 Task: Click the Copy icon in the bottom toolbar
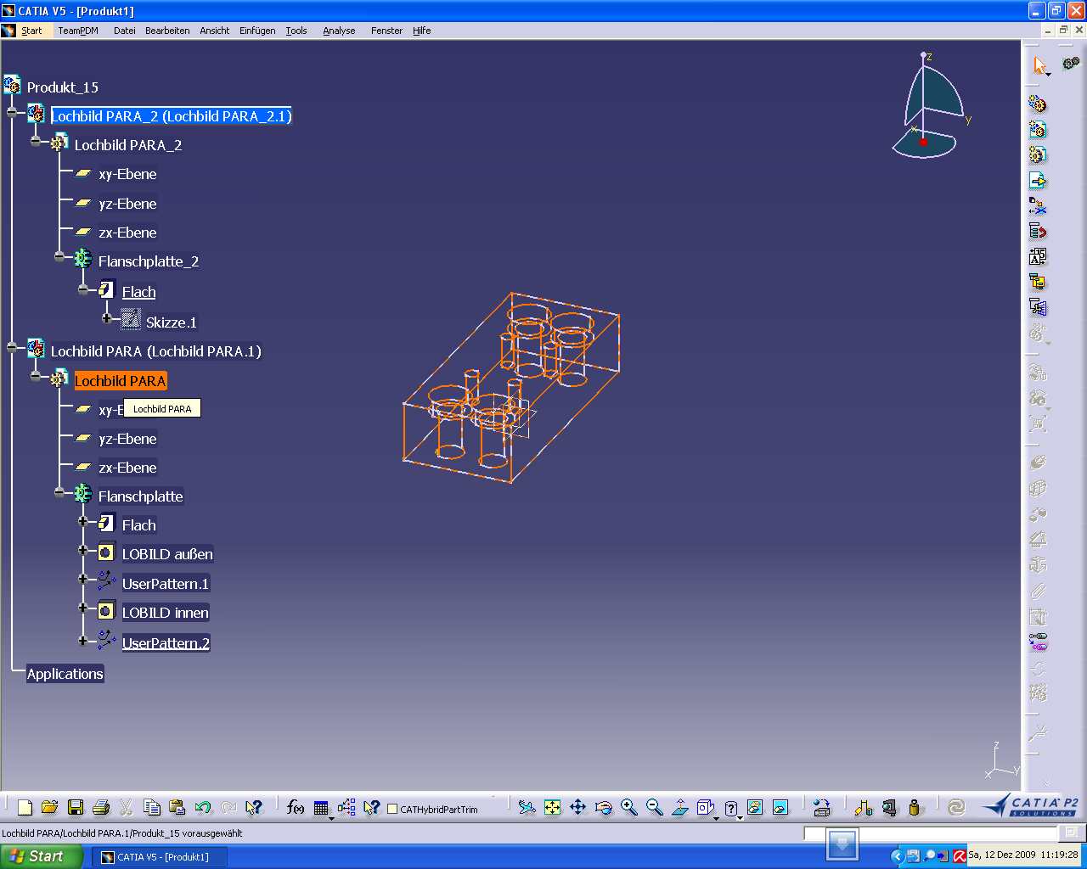pos(152,808)
